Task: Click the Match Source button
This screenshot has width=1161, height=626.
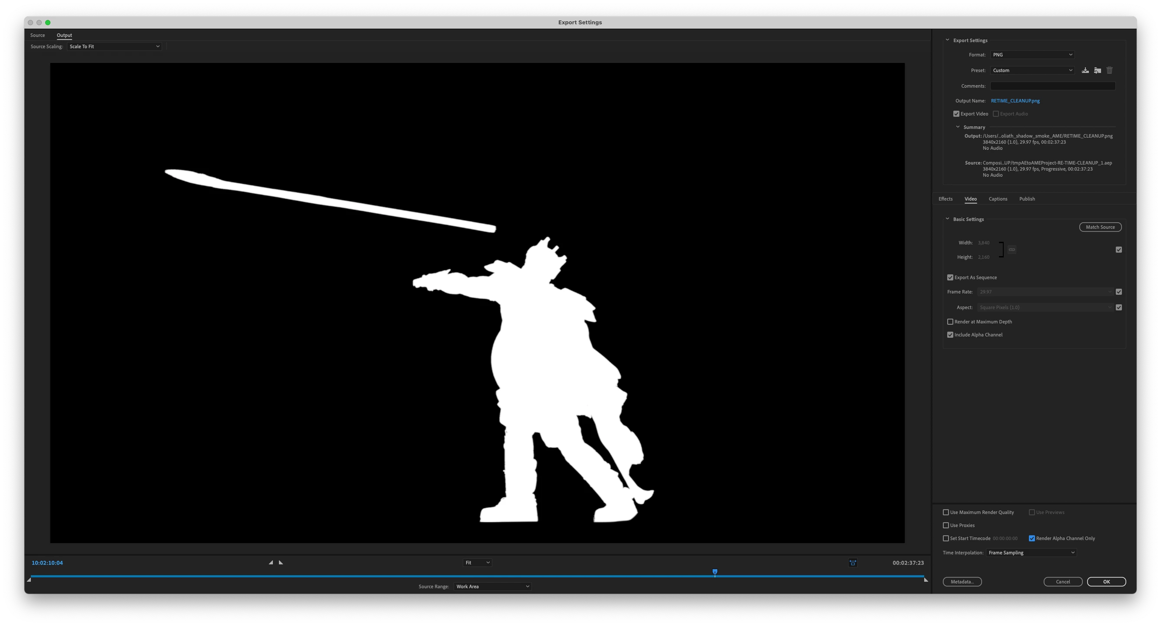Action: (x=1100, y=227)
